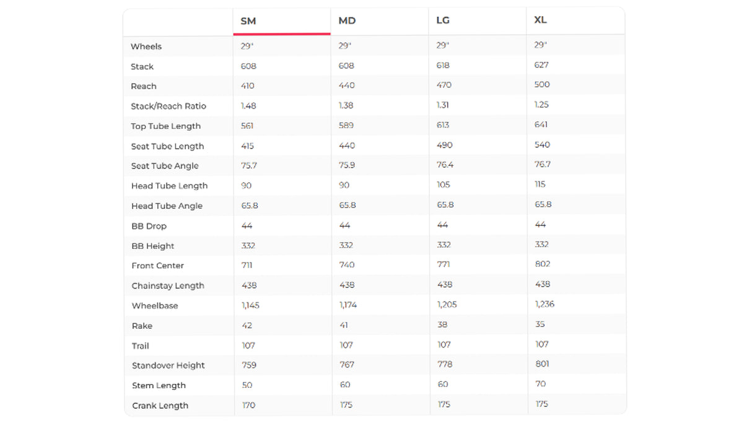Click the Top Tube Length label
The height and width of the screenshot is (423, 752).
[166, 126]
